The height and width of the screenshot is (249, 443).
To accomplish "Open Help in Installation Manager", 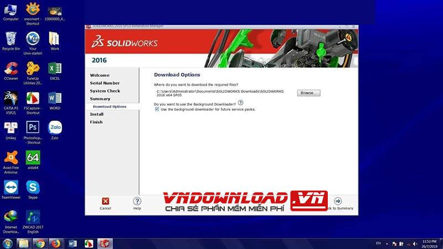I will (x=137, y=201).
